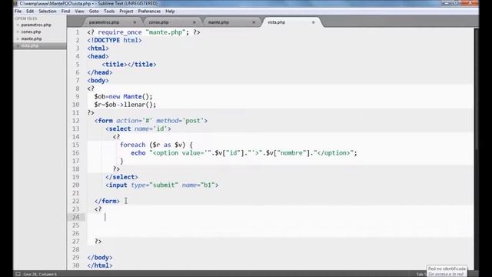Viewport: 492px width, 277px height.
Task: Click the </form> closing tag
Action: click(x=107, y=201)
